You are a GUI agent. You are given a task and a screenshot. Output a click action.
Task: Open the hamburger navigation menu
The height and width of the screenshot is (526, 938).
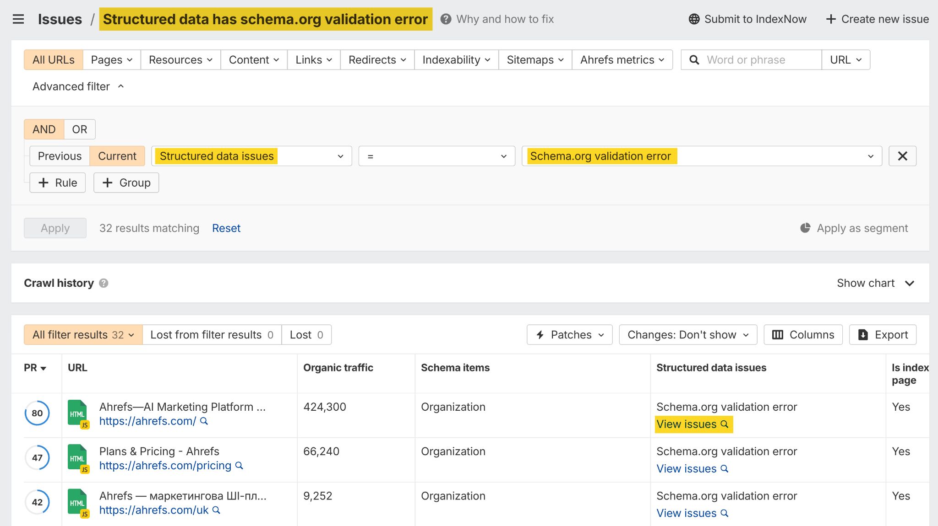18,19
